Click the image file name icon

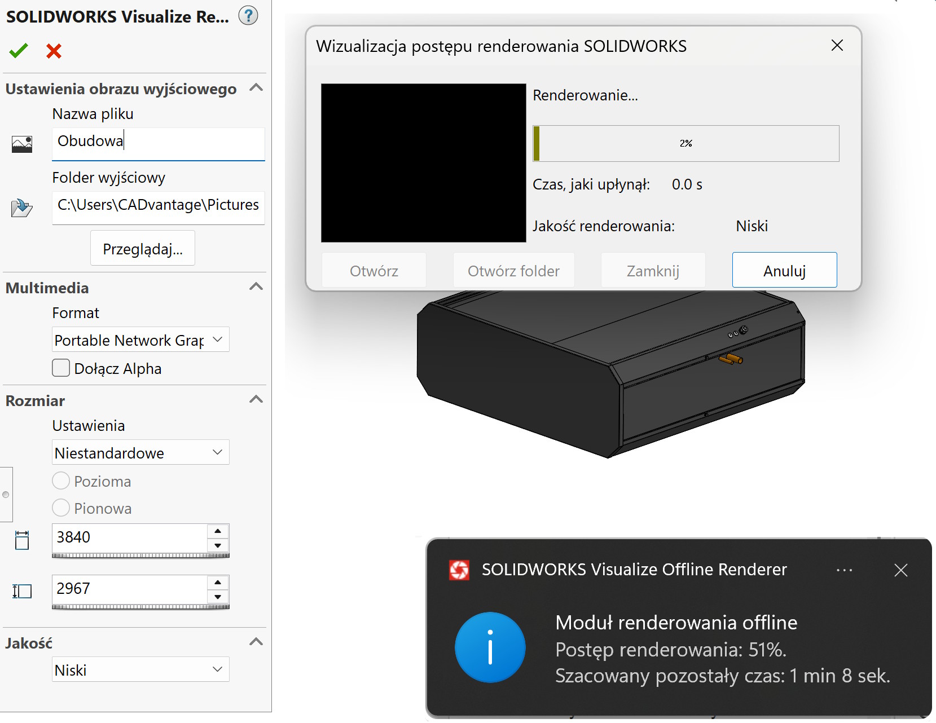(22, 144)
